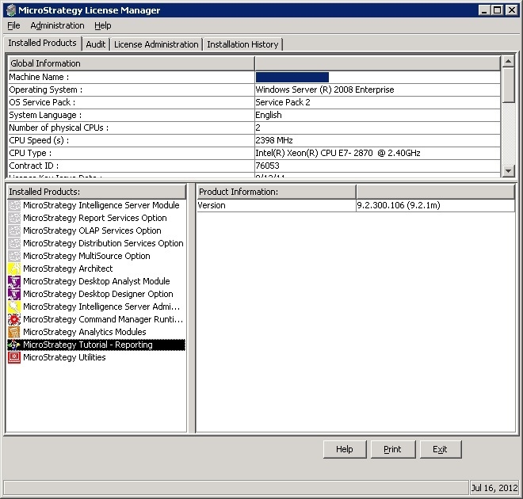The width and height of the screenshot is (523, 499).
Task: Click the Global Information scrollbar thumb
Action: pyautogui.click(x=508, y=85)
